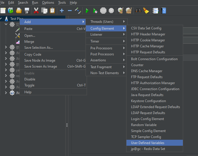Click Save Selection As... entry
The width and height of the screenshot is (198, 156).
pos(38,48)
